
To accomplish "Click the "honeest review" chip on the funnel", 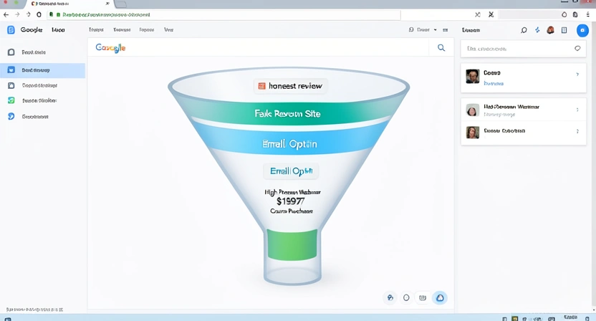I will (290, 86).
